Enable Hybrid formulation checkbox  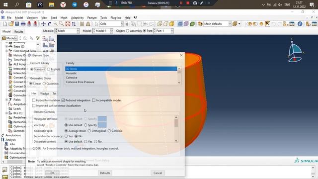34,100
